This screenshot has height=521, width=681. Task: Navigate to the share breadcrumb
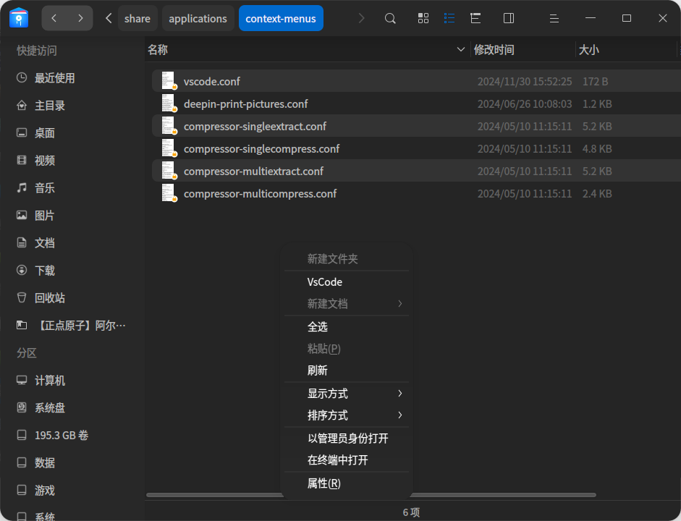click(138, 18)
